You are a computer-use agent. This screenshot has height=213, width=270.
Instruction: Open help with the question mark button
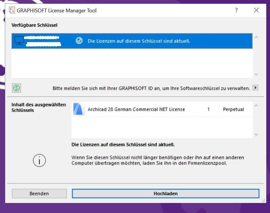tap(236, 10)
